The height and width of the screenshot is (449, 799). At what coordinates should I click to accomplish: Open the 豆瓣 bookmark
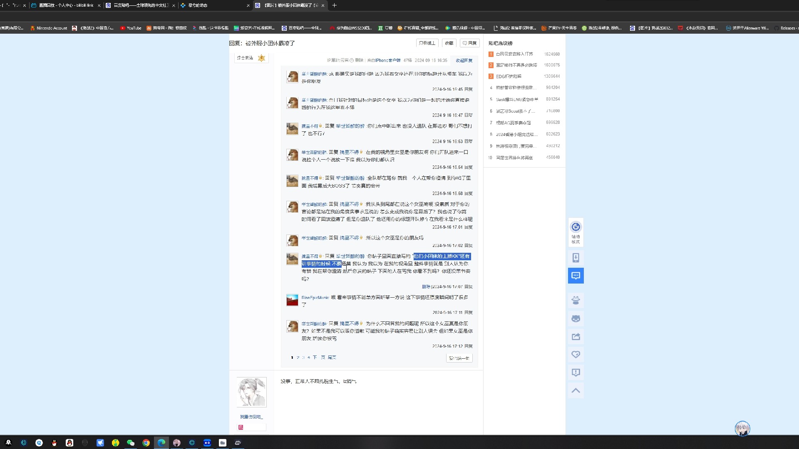385,28
